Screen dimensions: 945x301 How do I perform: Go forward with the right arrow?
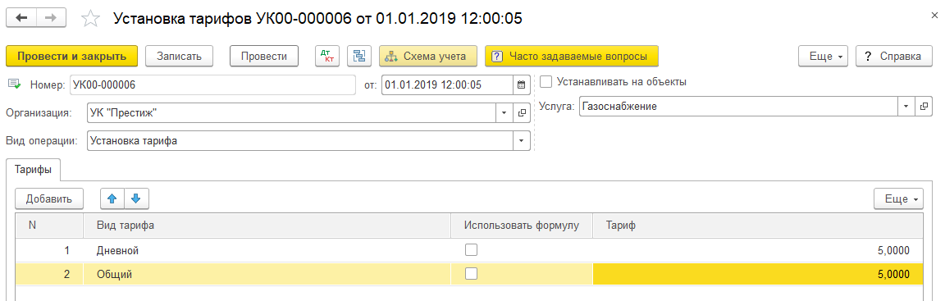51,18
